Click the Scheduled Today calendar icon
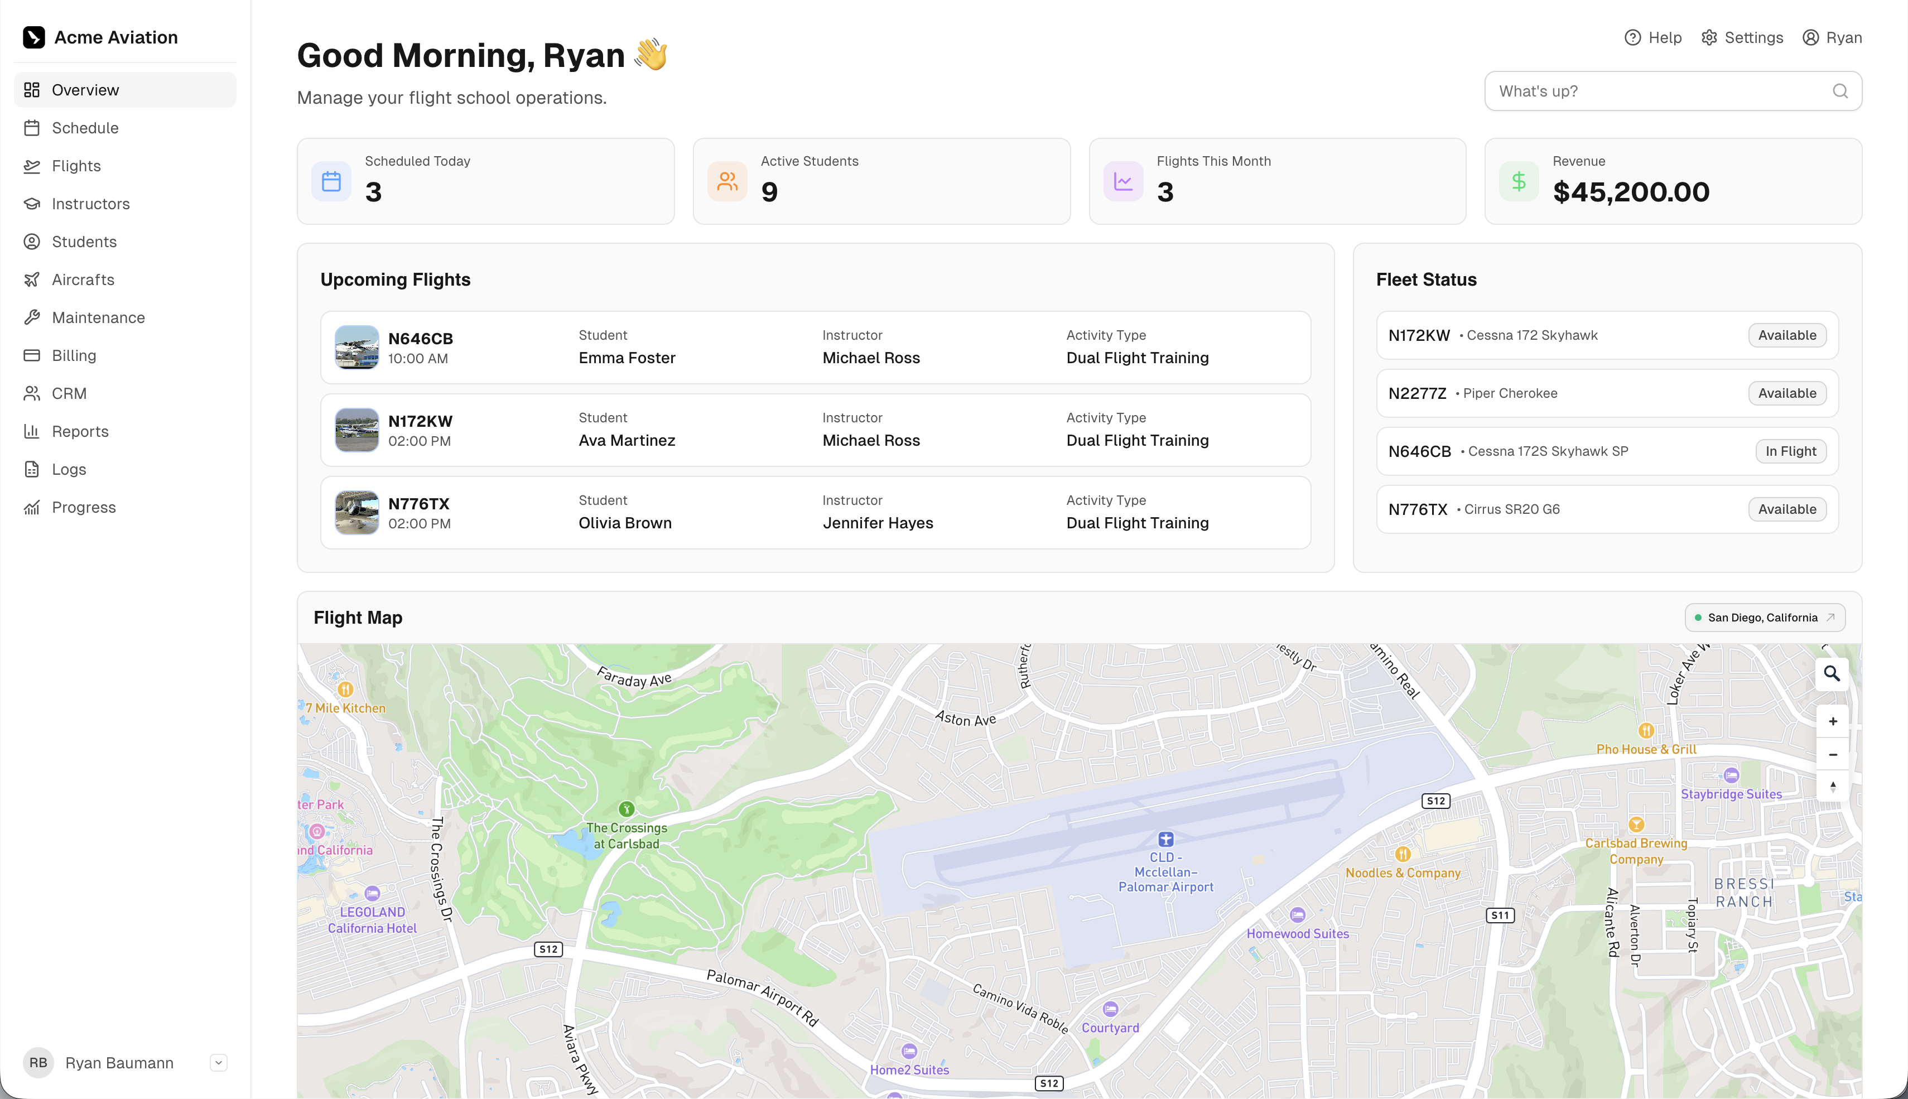 [x=331, y=181]
